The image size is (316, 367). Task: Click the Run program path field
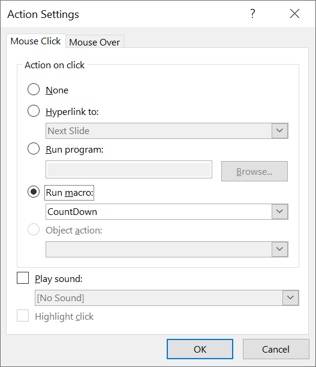point(129,169)
